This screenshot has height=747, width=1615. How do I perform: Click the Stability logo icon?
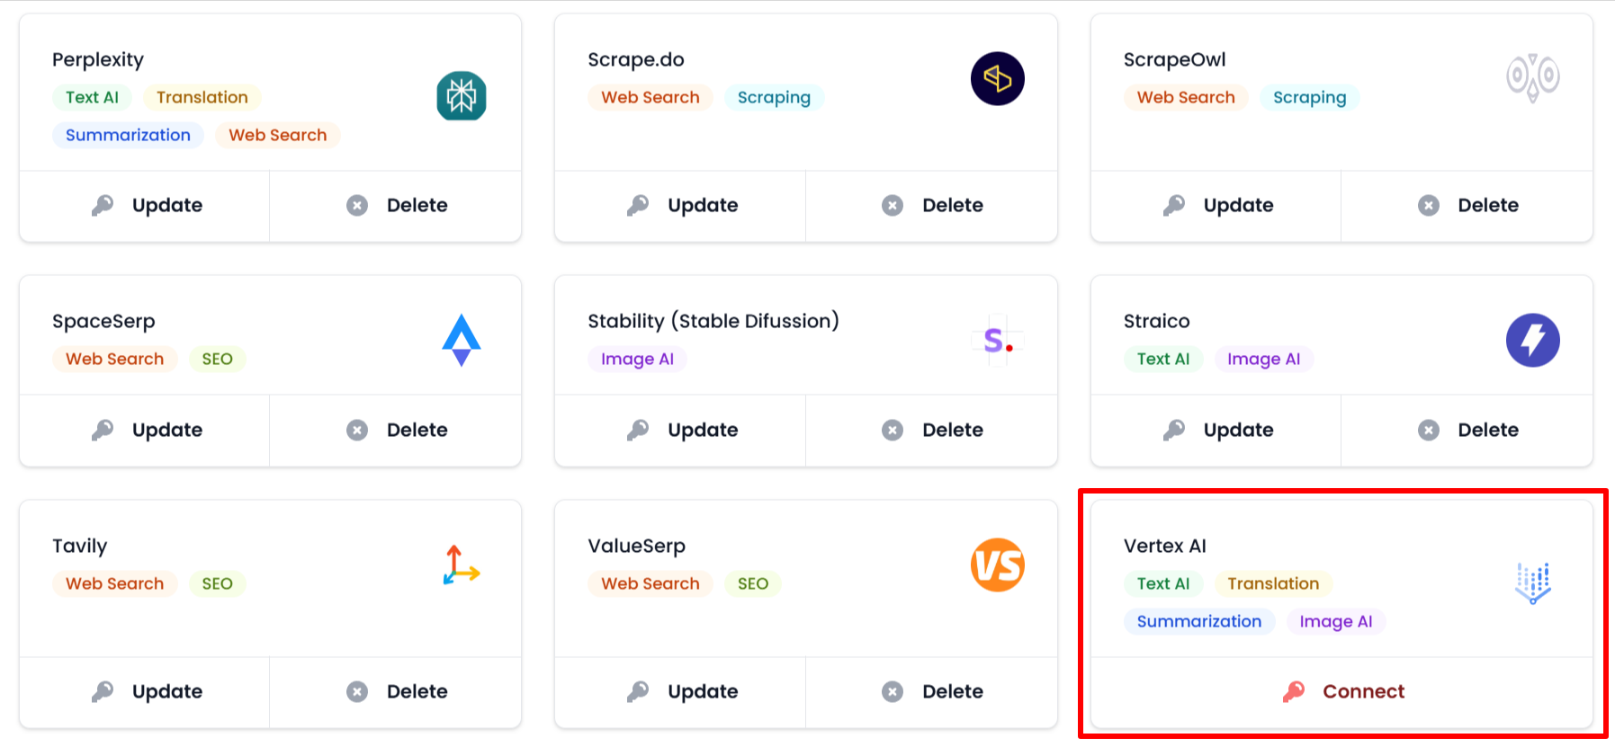coord(997,340)
